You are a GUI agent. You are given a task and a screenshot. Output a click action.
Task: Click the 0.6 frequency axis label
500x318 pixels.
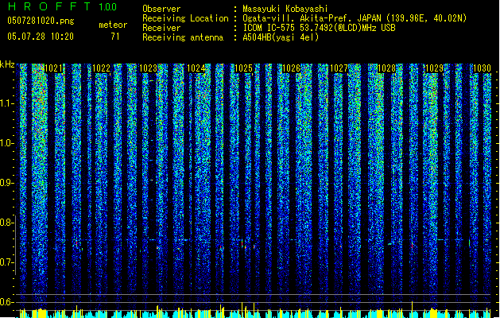[7, 302]
